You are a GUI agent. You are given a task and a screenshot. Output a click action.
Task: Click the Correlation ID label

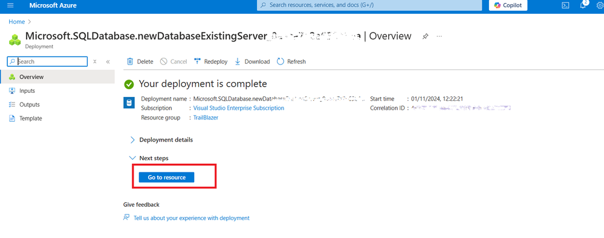coord(388,108)
